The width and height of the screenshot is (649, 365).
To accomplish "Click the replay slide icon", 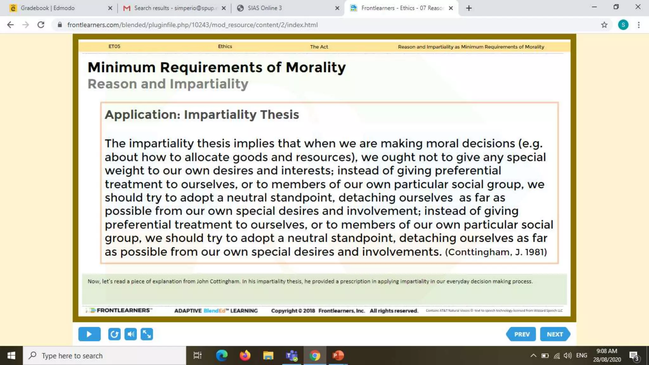I will tap(114, 334).
